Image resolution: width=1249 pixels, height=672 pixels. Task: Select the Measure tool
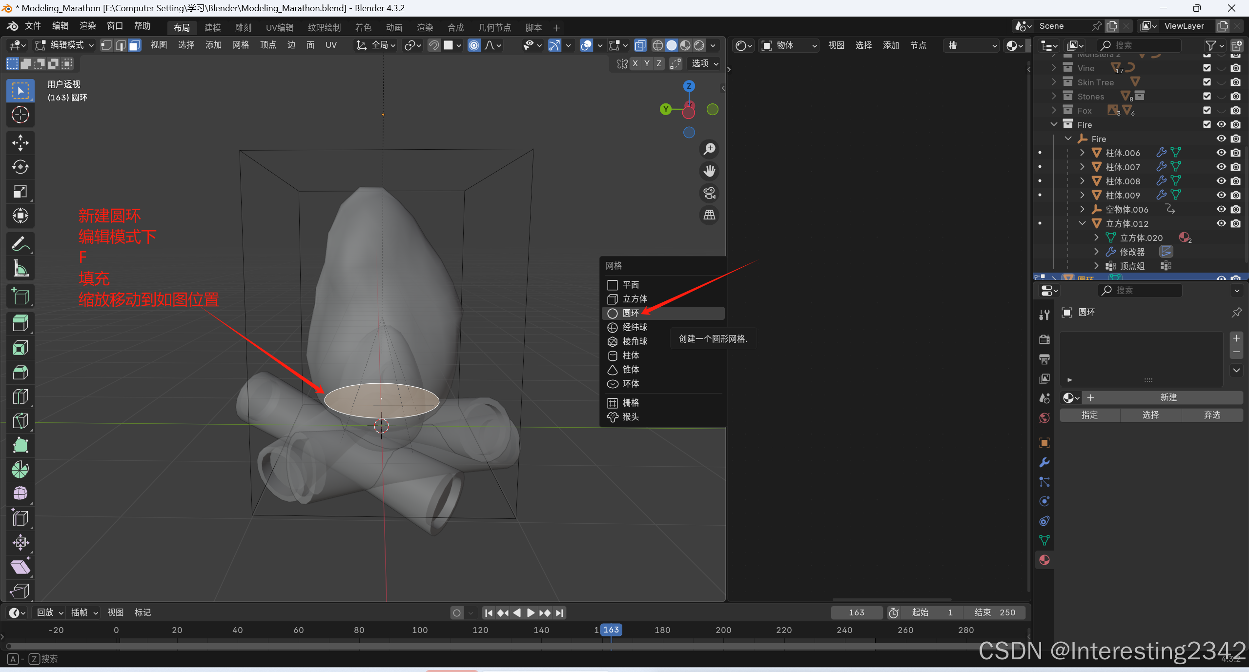[20, 268]
